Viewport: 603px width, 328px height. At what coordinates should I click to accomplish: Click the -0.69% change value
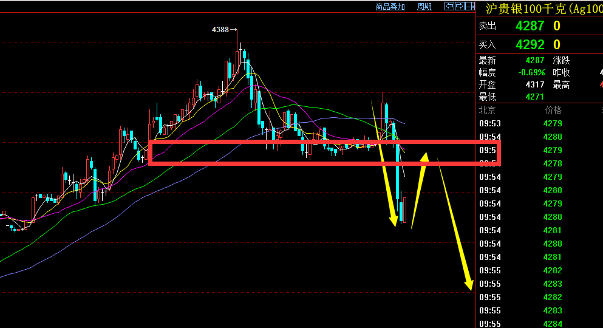click(531, 72)
